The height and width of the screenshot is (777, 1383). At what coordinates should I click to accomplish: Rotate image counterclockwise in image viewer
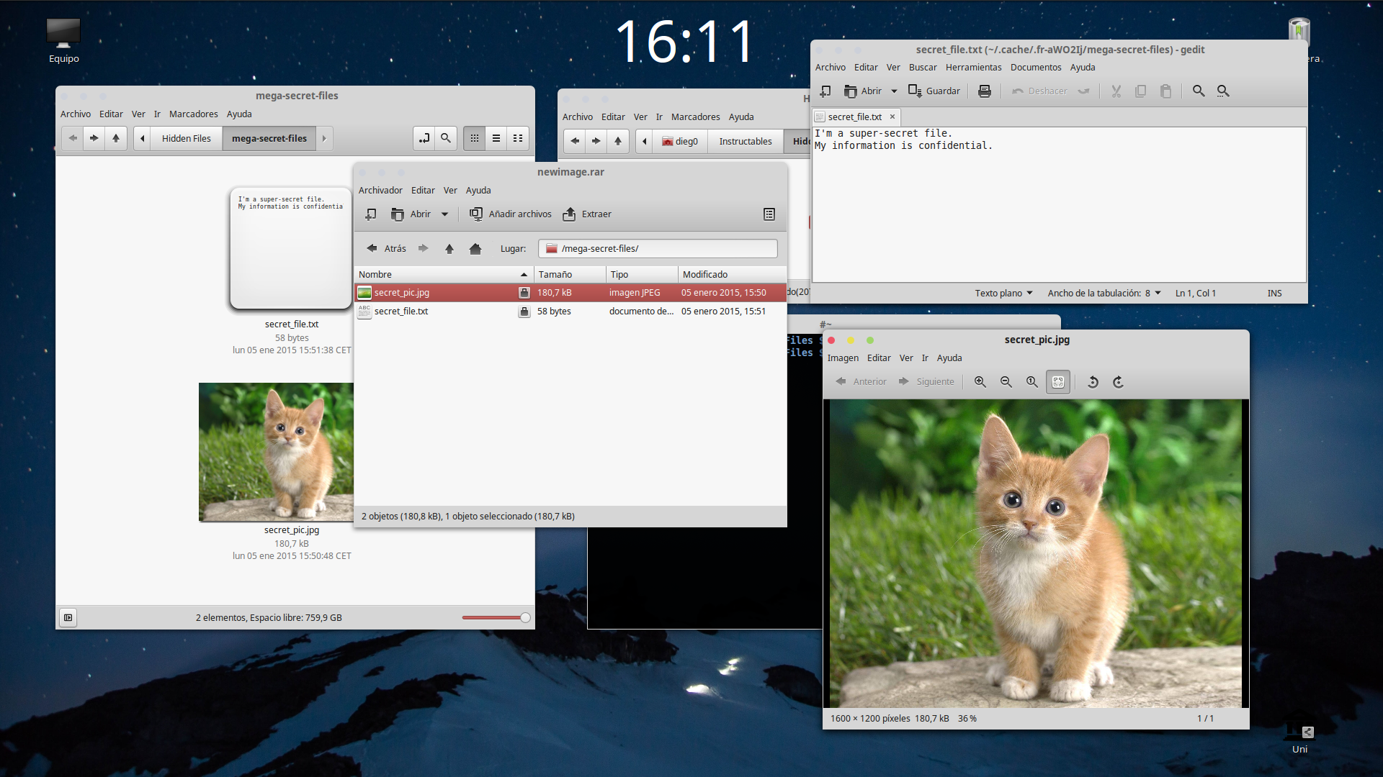pyautogui.click(x=1093, y=381)
